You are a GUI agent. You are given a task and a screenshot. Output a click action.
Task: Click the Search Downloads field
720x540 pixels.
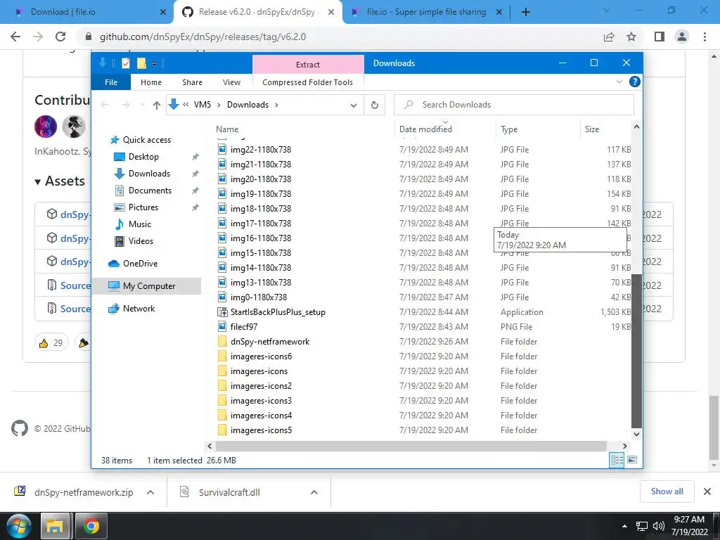pyautogui.click(x=514, y=105)
